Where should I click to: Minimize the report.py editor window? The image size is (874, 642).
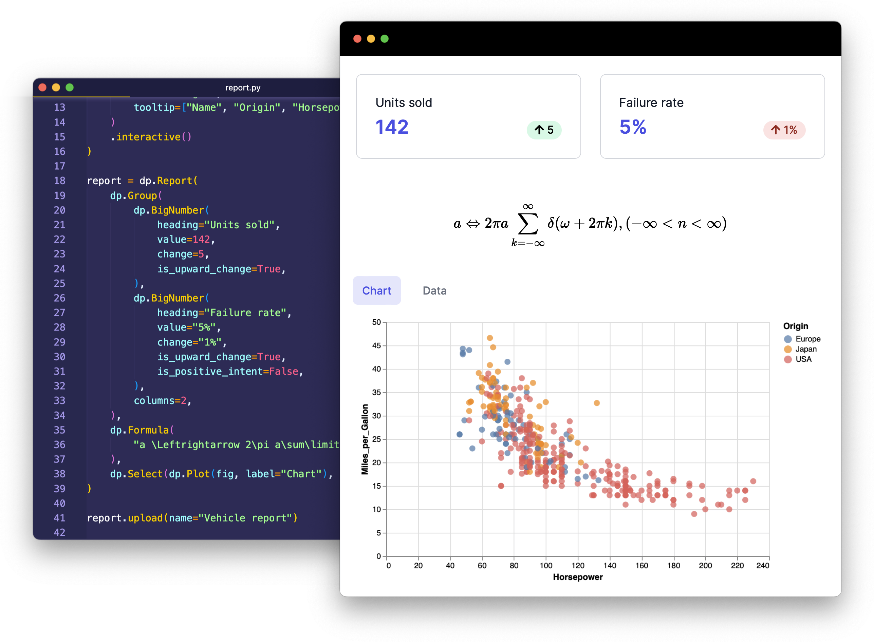[56, 88]
